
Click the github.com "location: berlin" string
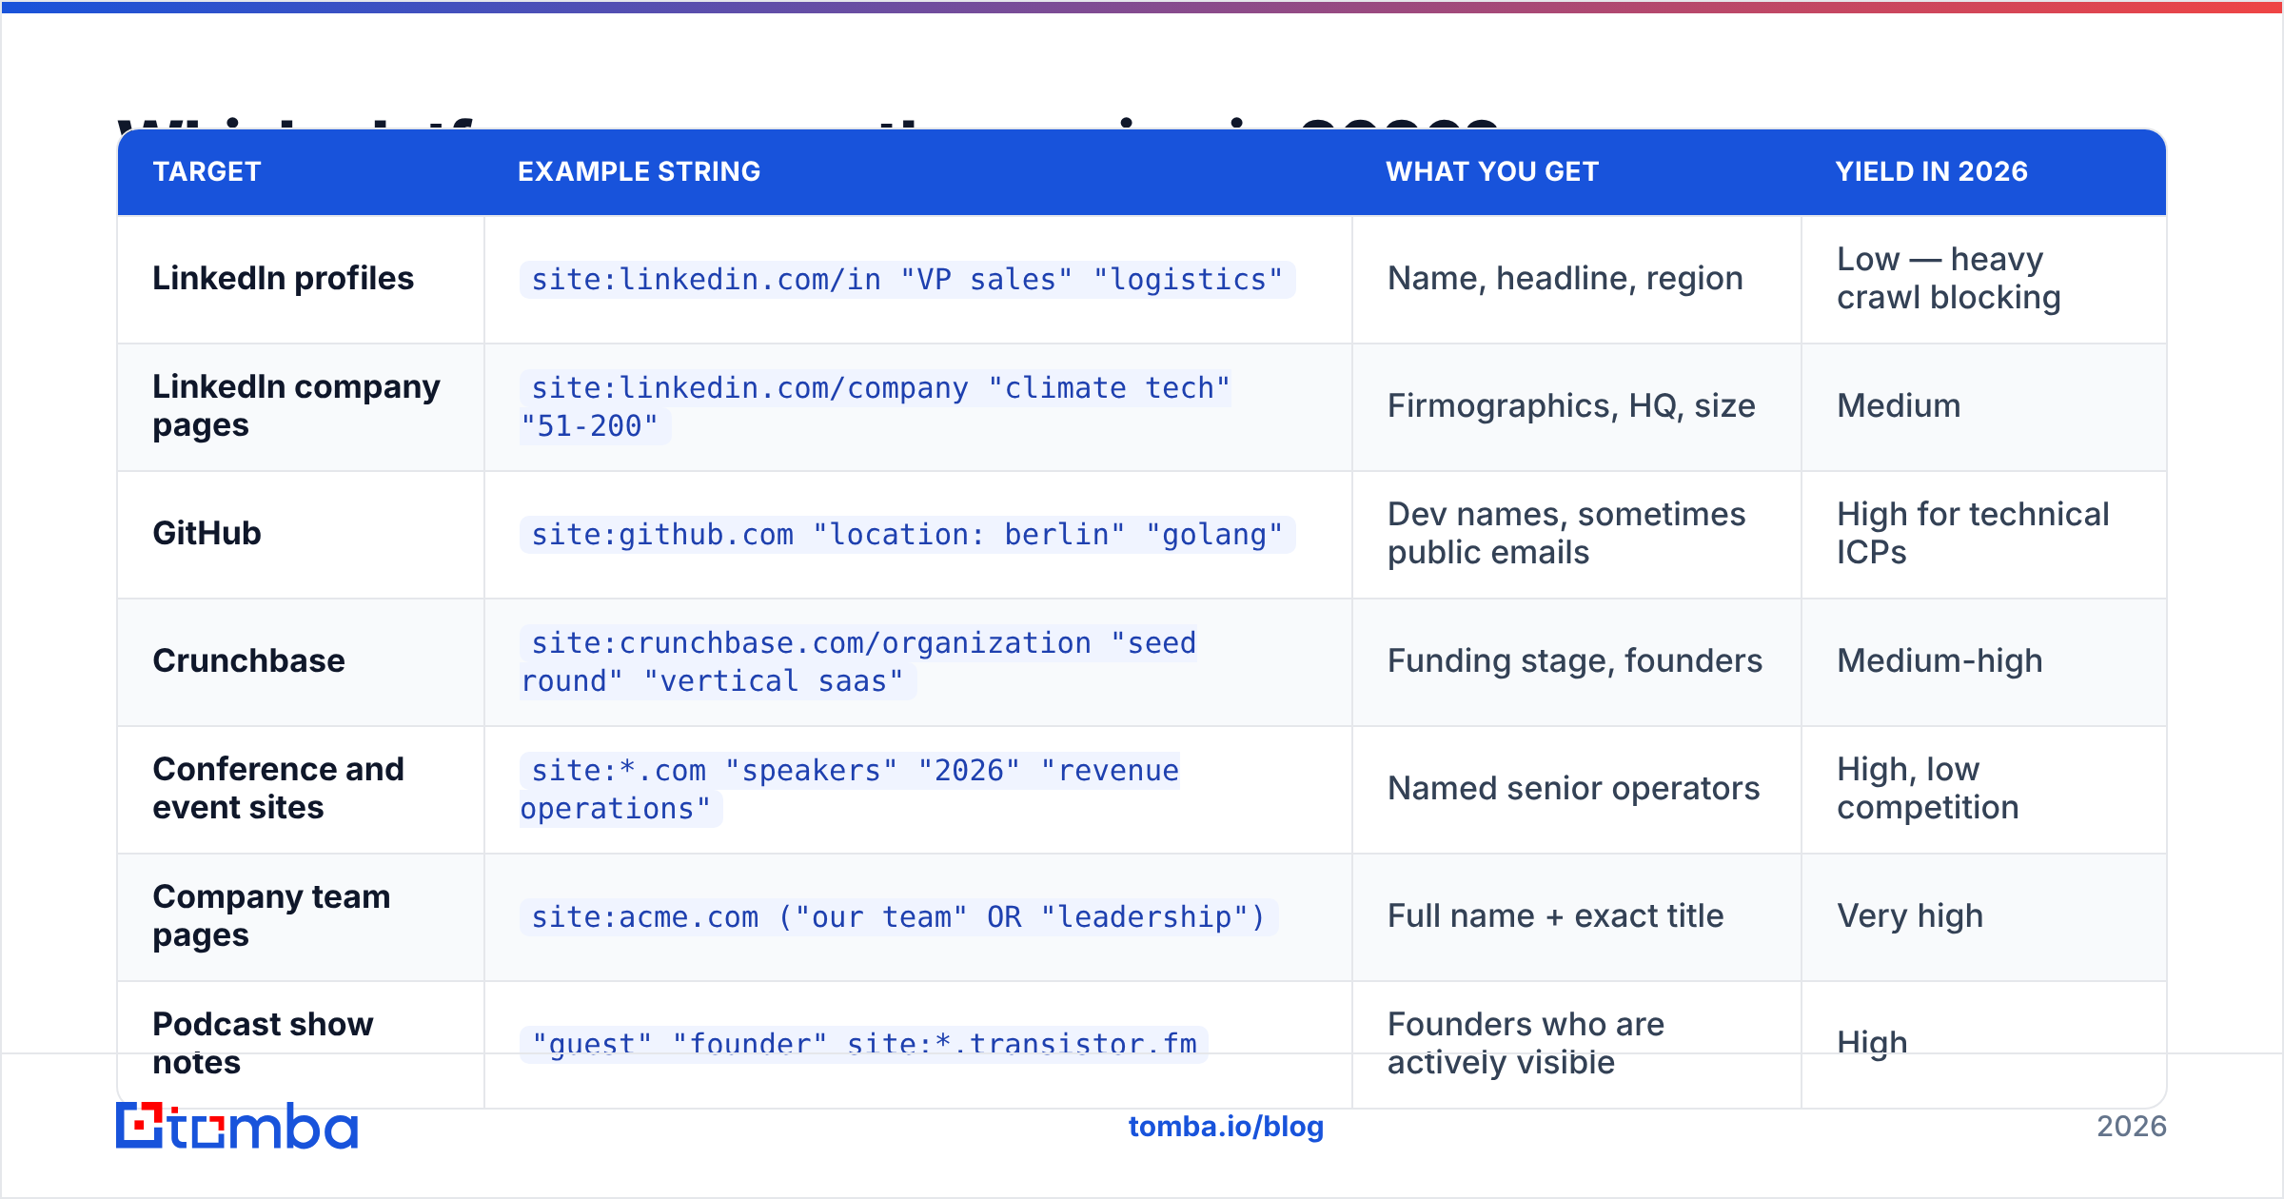point(907,535)
